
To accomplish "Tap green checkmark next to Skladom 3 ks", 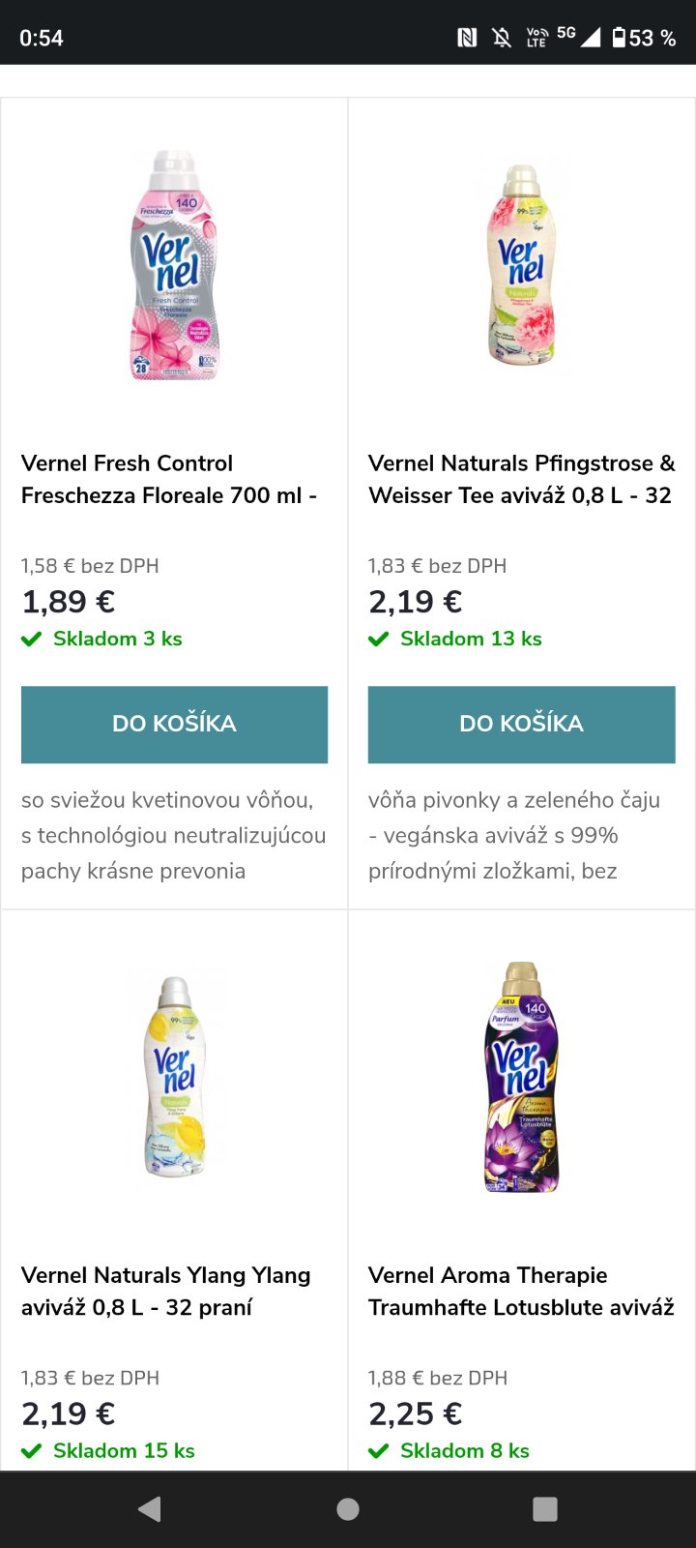I will pos(32,639).
